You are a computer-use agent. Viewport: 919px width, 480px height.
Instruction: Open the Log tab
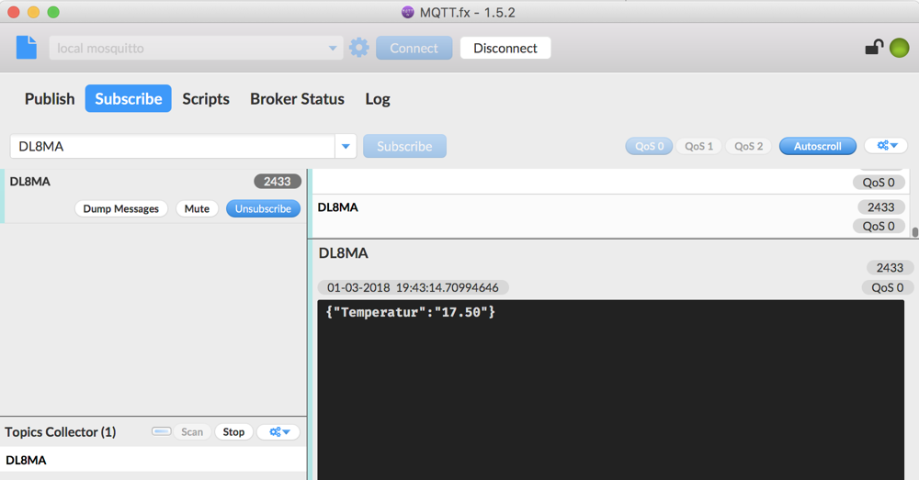378,98
